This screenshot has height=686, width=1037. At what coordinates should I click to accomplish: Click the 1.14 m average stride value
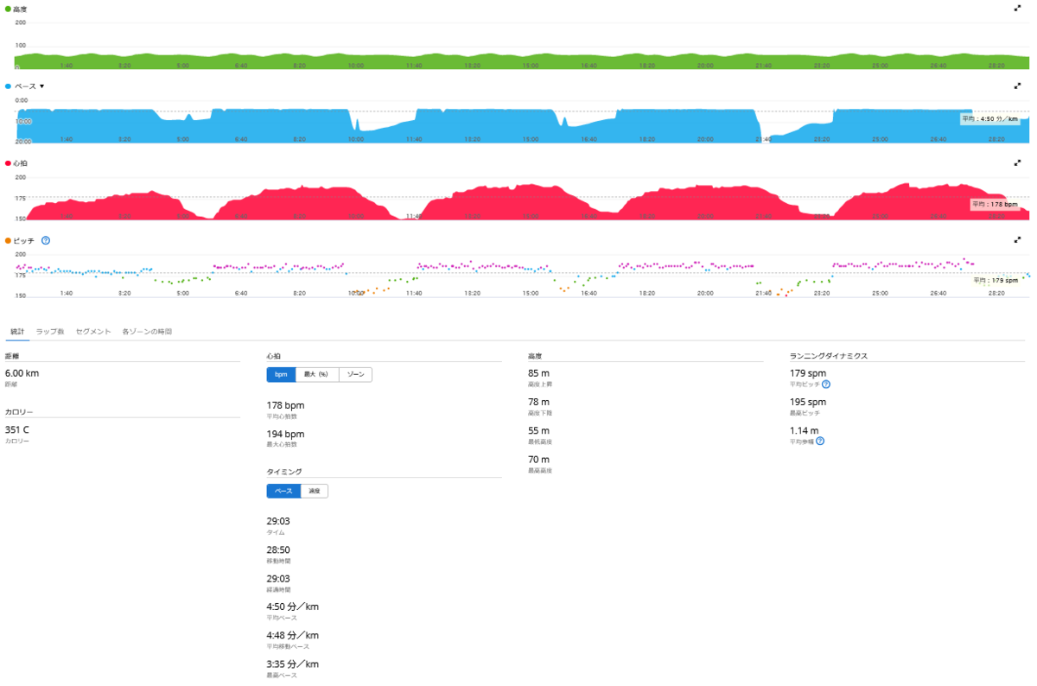[805, 430]
